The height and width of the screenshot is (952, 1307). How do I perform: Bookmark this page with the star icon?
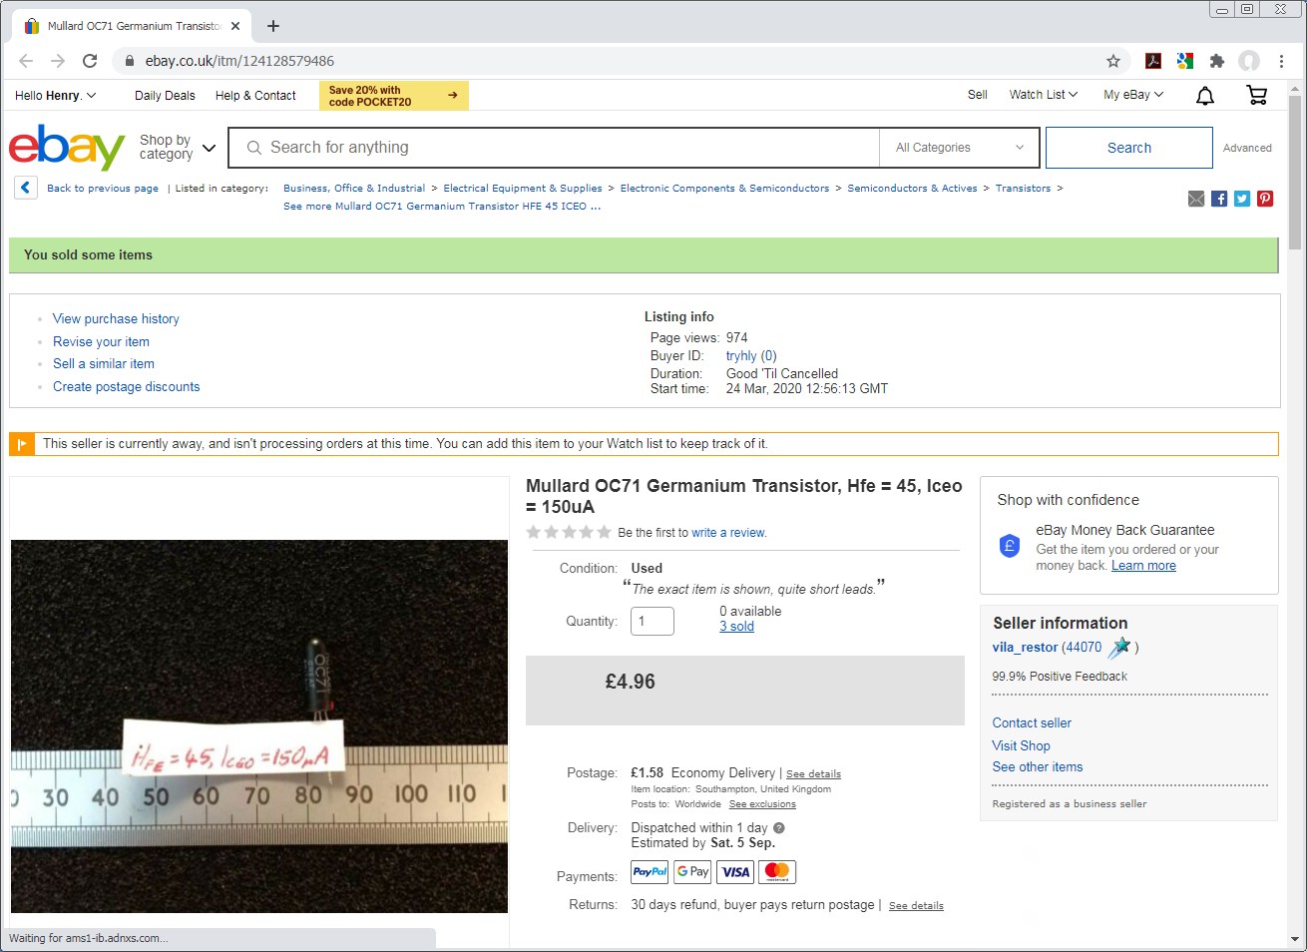tap(1113, 61)
